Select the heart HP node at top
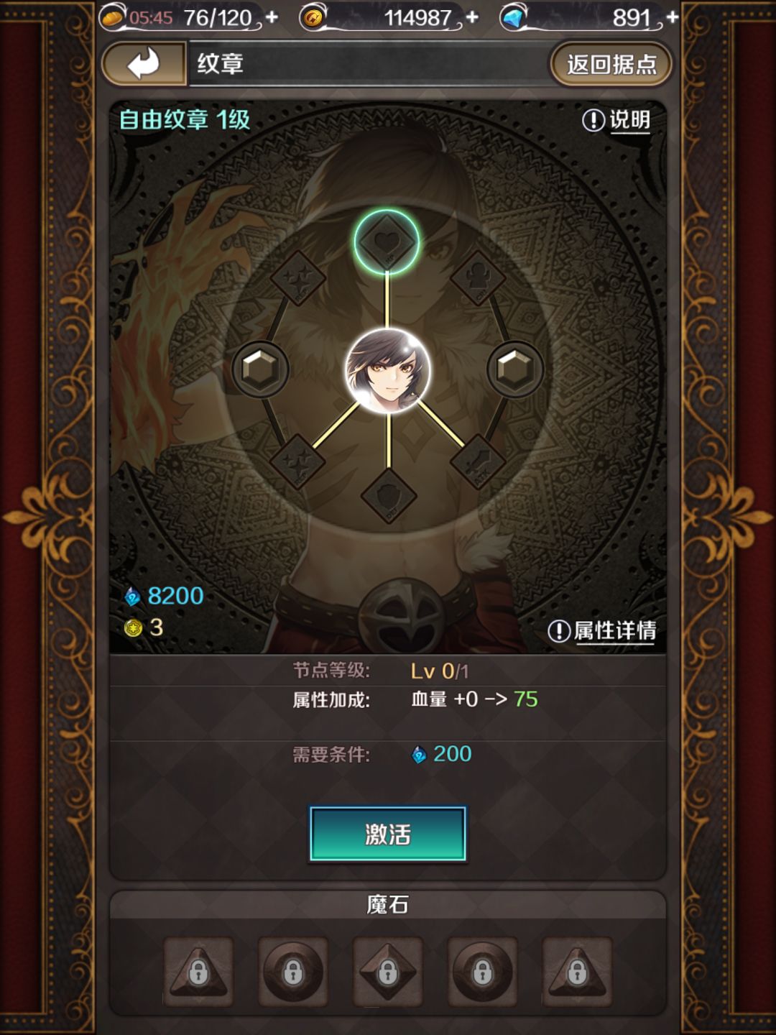 (387, 241)
